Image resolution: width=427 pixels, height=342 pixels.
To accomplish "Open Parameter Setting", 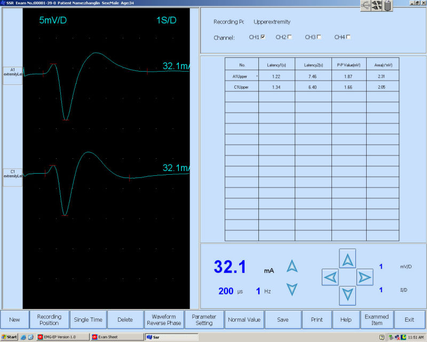I will click(204, 320).
